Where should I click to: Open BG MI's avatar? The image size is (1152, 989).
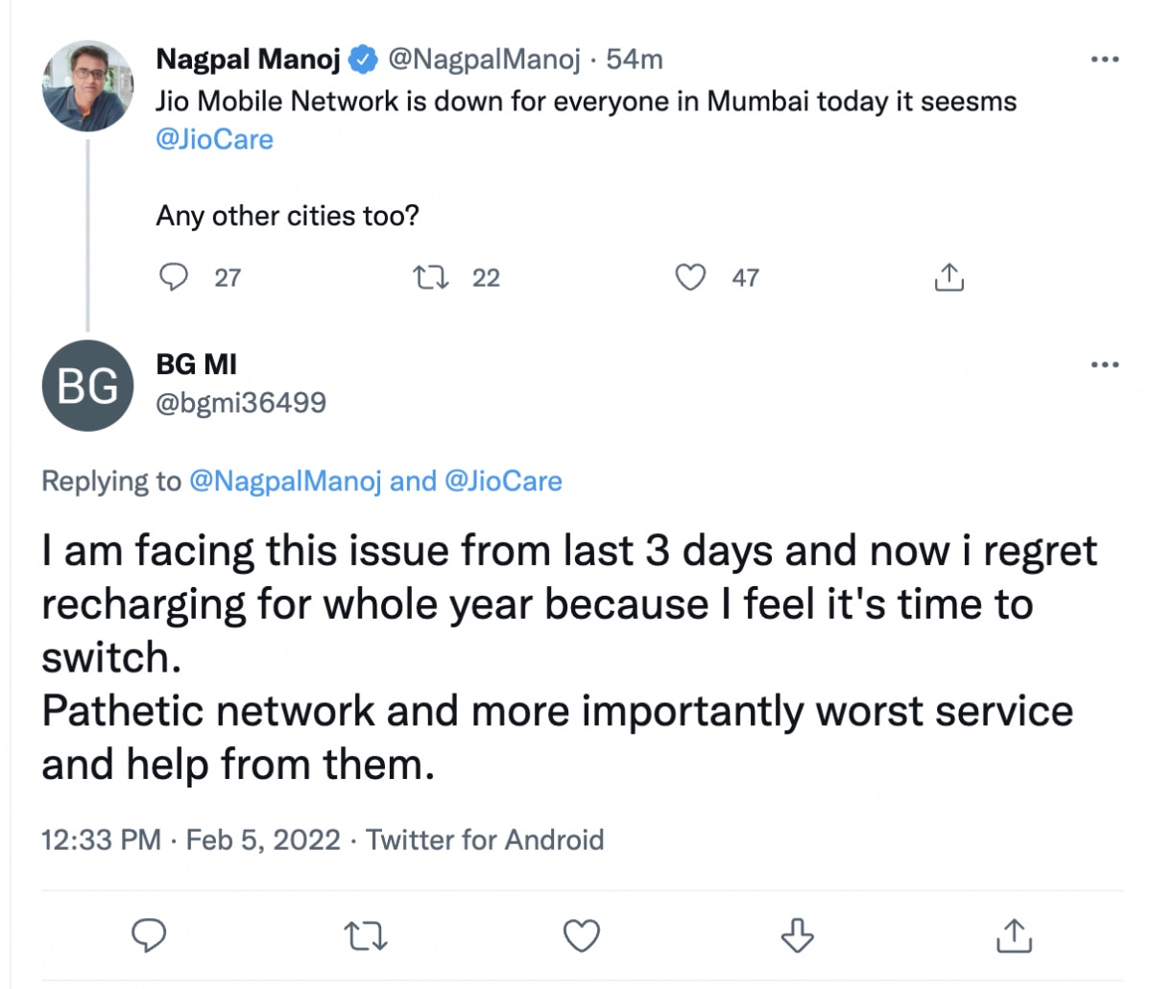(x=87, y=385)
